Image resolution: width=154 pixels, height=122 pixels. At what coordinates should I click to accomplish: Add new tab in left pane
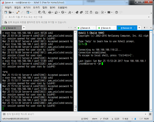coord(24,28)
